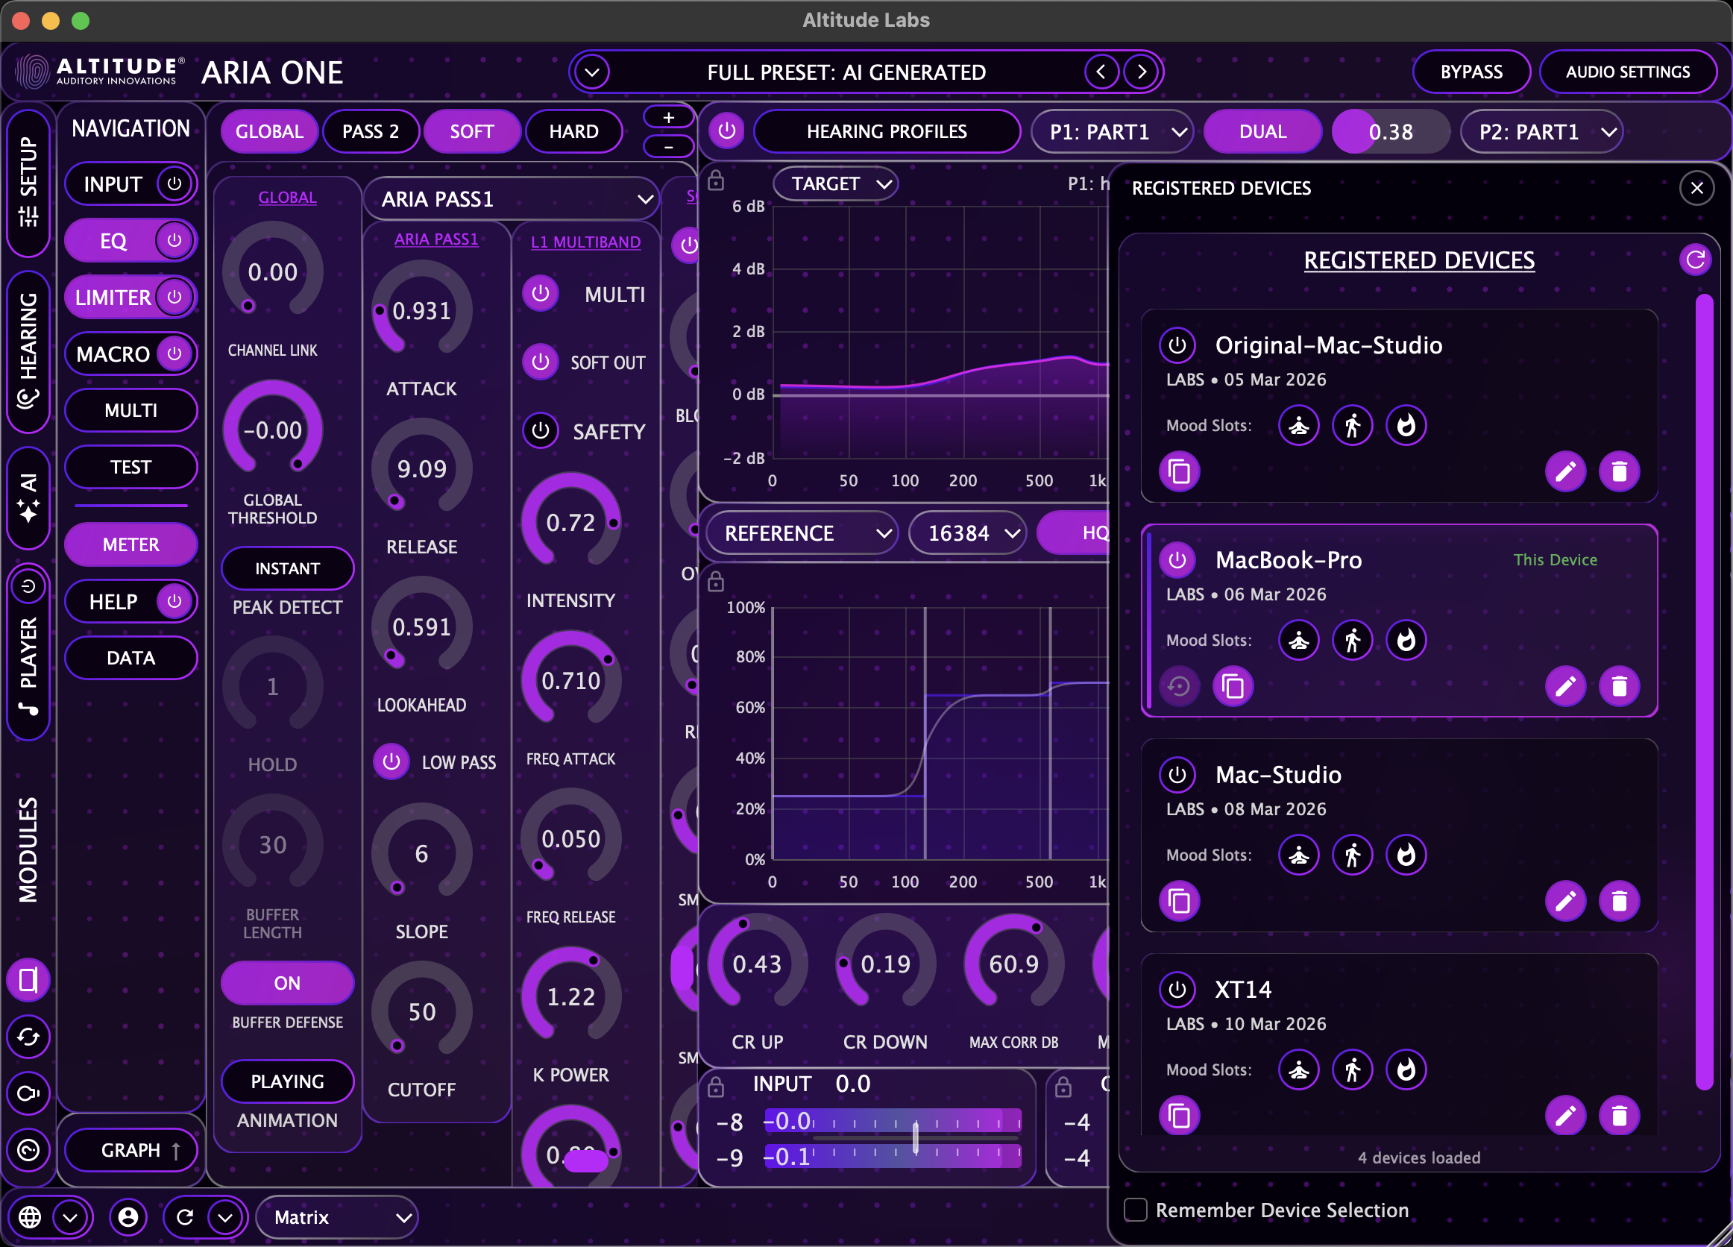Switch to the HARD tab
Viewport: 1733px width, 1247px height.
(x=574, y=131)
